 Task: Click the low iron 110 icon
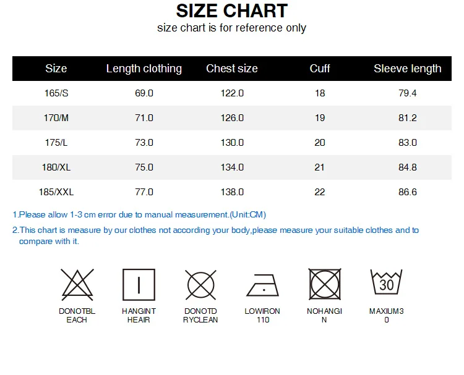tap(263, 285)
